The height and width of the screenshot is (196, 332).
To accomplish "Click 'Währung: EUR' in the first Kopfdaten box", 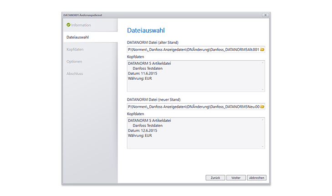I will point(140,78).
